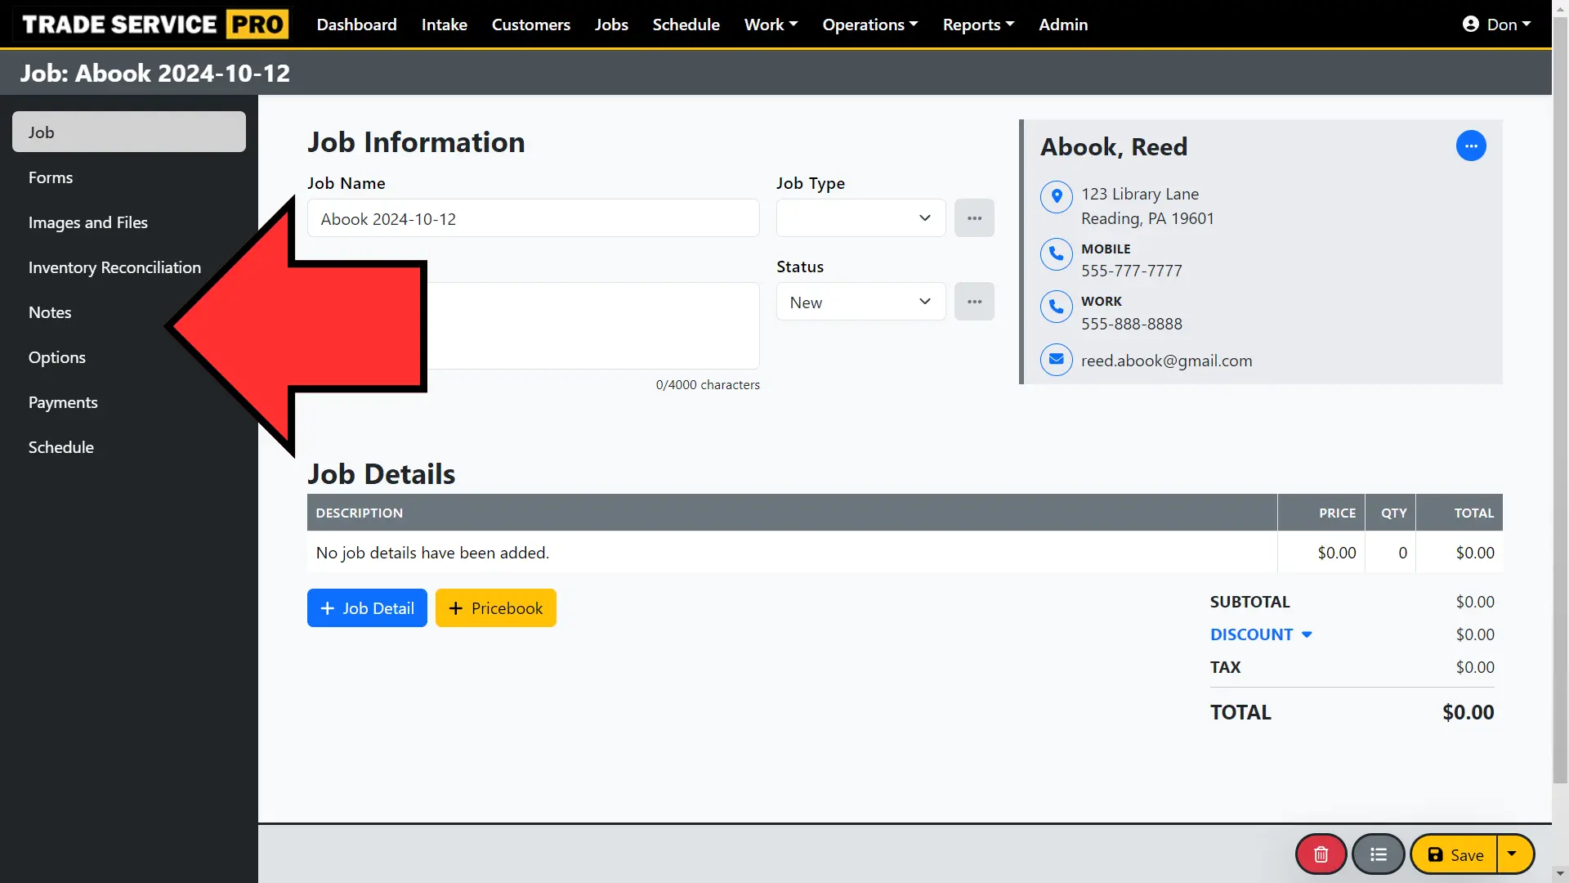This screenshot has width=1569, height=883.
Task: Click the map pin icon beside 123 Library Lane
Action: point(1056,196)
